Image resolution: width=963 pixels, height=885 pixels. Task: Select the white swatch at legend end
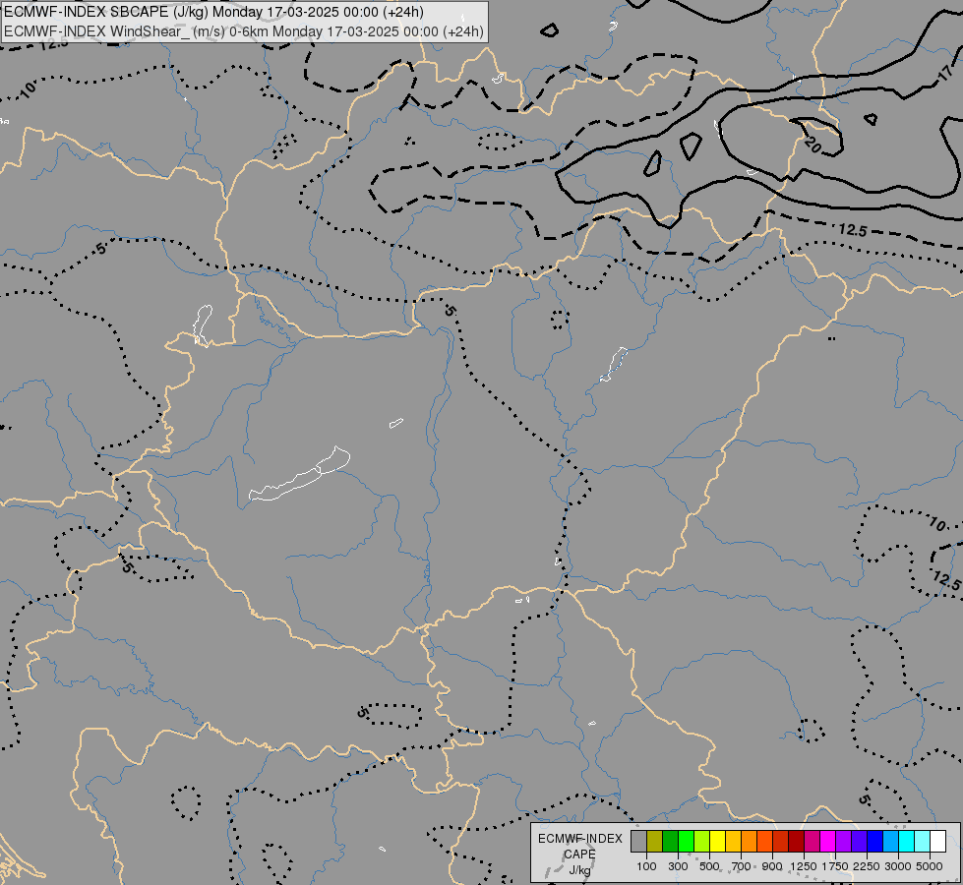tap(937, 841)
